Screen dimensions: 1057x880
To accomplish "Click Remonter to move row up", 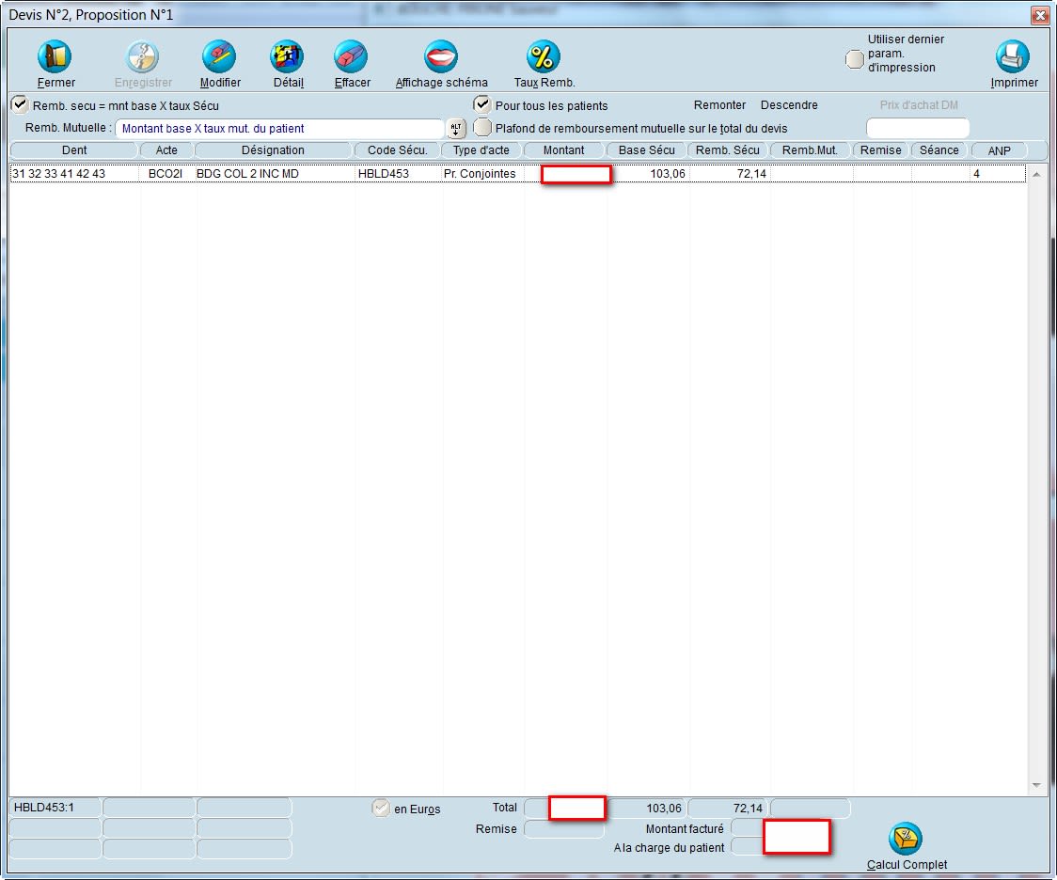I will [x=719, y=105].
